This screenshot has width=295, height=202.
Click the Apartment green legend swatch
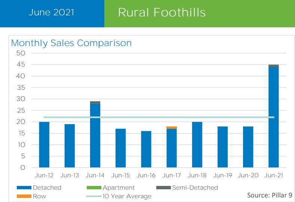point(94,188)
